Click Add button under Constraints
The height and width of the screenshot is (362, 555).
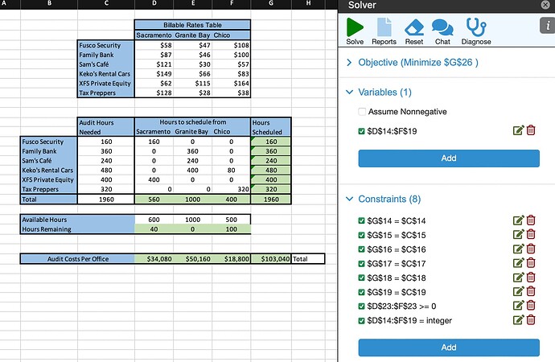point(449,348)
